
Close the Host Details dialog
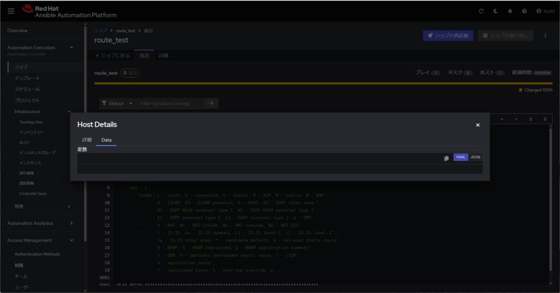click(478, 125)
